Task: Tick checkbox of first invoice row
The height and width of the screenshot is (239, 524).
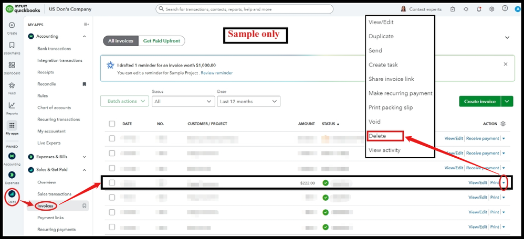Action: pos(112,138)
